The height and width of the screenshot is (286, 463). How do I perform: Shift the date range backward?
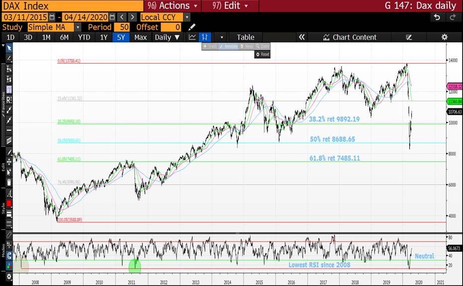(x=122, y=17)
